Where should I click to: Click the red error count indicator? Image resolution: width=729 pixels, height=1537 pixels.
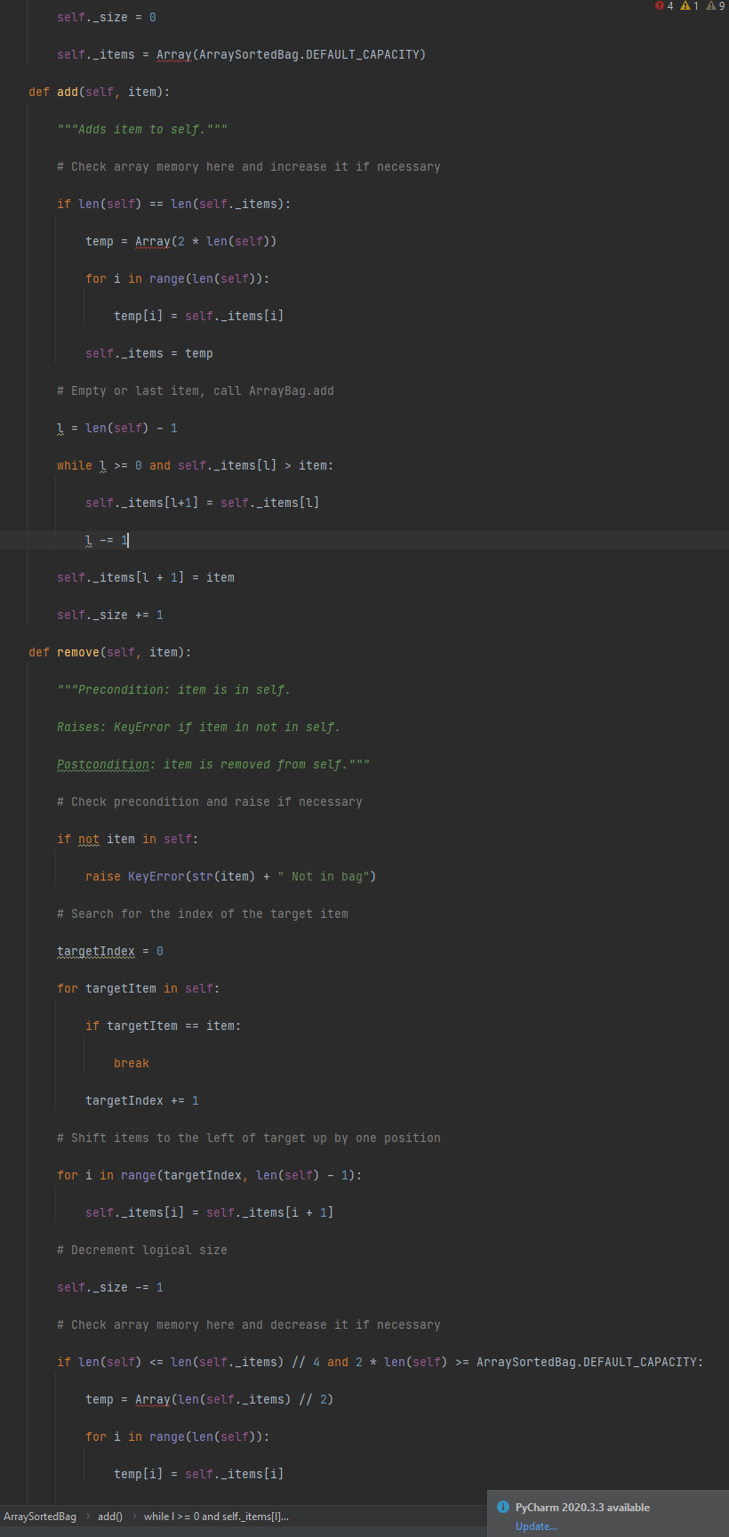664,6
